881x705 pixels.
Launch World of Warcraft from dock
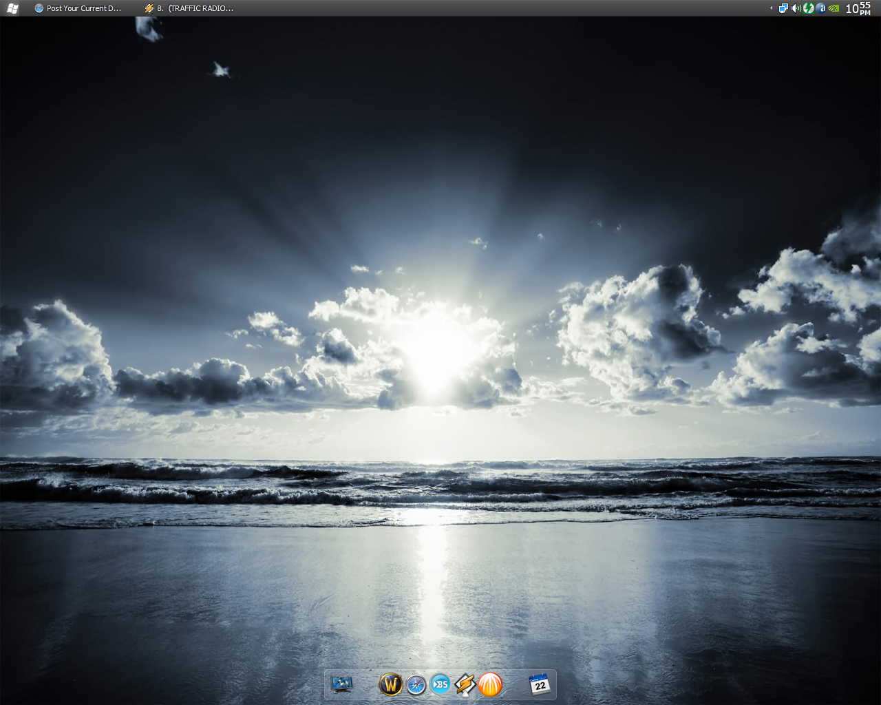tap(390, 684)
